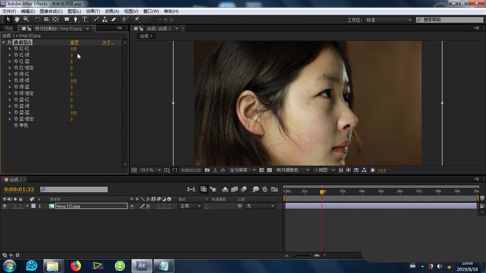Toggle fast previews icon in viewer
Image resolution: width=486 pixels, height=273 pixels.
[x=348, y=170]
